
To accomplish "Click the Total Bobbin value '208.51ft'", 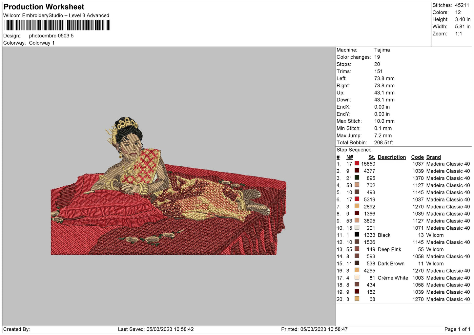I will 384,143.
